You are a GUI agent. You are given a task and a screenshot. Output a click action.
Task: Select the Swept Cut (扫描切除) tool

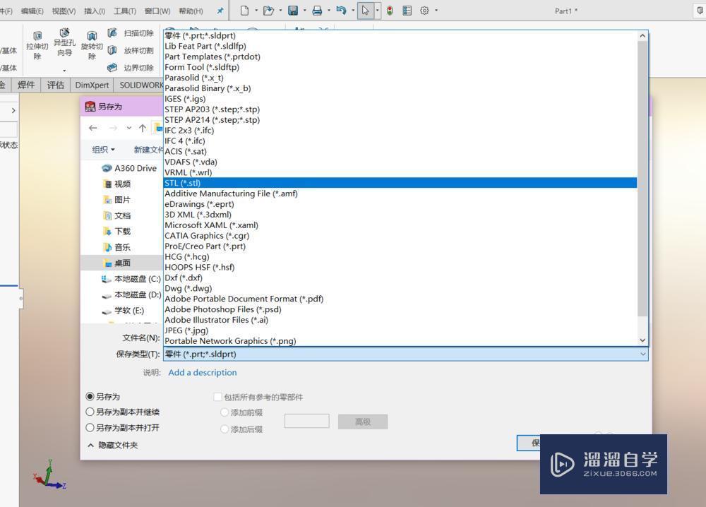click(131, 33)
